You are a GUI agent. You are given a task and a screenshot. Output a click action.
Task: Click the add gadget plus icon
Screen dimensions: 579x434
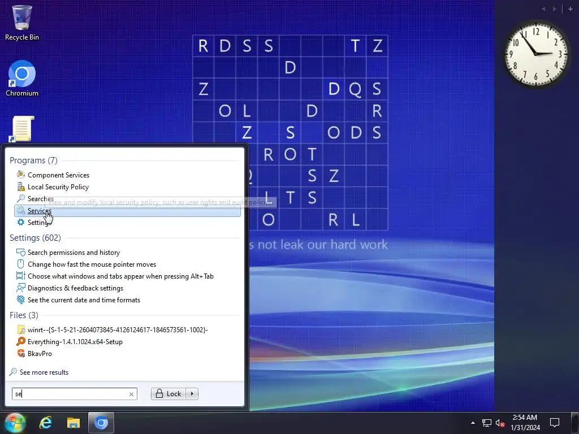[571, 9]
